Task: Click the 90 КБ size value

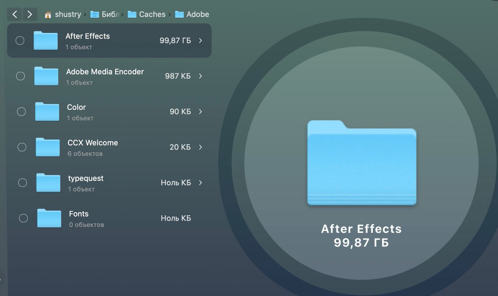Action: [180, 111]
